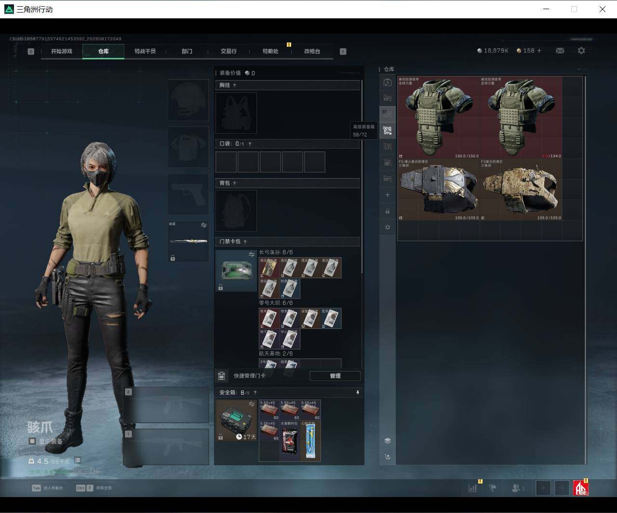
Task: Select the empty body armor equipment slot
Action: pyautogui.click(x=188, y=147)
